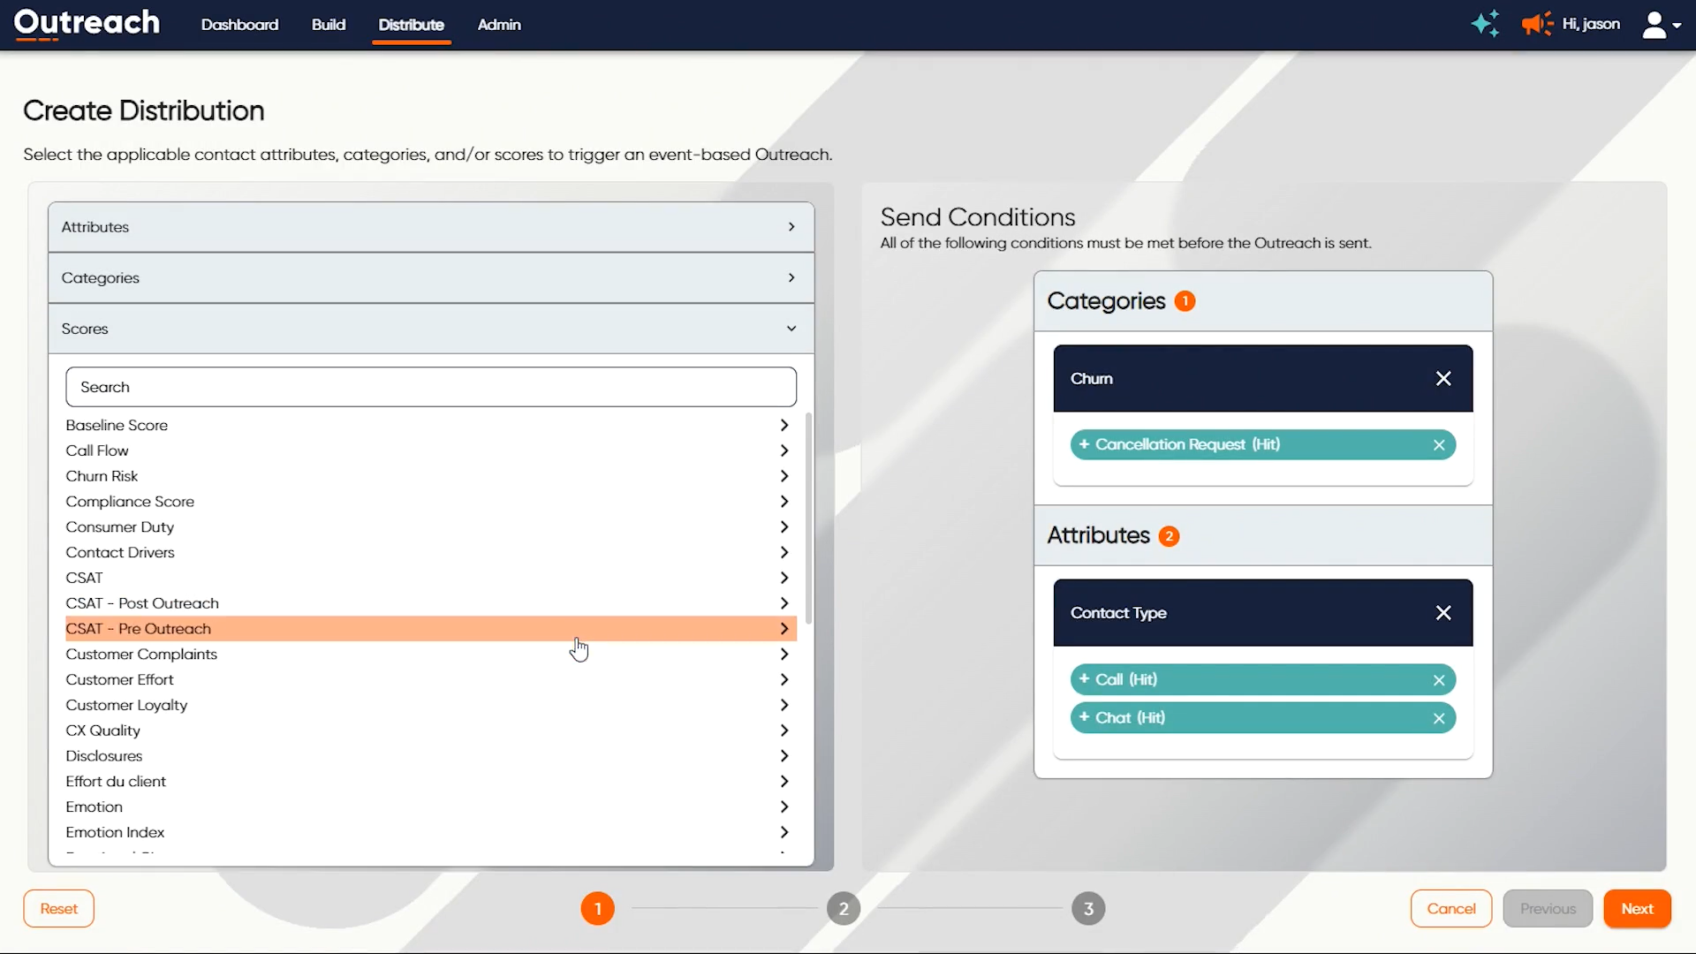The width and height of the screenshot is (1696, 954).
Task: Click the Cancel button
Action: [1451, 909]
